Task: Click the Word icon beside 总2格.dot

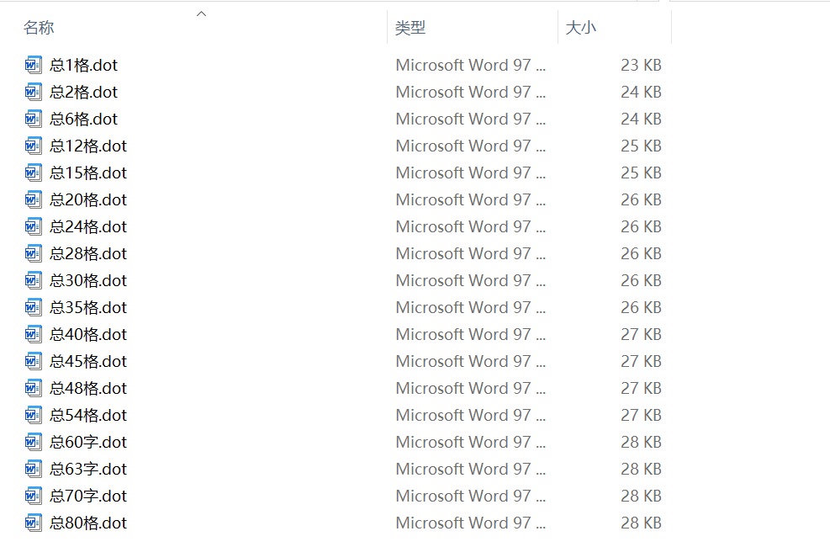Action: point(33,92)
